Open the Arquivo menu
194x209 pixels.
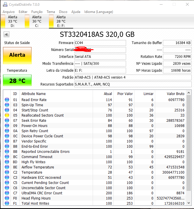coord(9,12)
